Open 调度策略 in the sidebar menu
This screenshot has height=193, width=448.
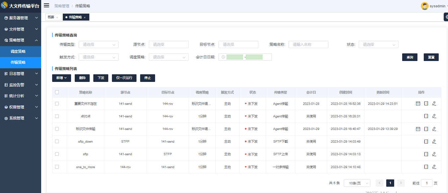18,51
